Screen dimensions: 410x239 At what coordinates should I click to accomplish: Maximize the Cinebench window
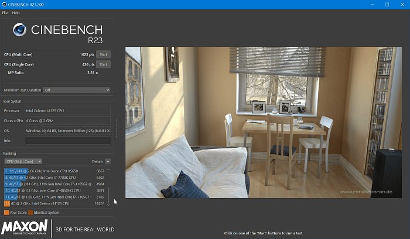pos(387,5)
